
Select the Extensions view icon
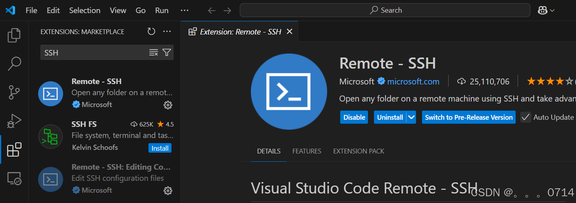click(14, 149)
